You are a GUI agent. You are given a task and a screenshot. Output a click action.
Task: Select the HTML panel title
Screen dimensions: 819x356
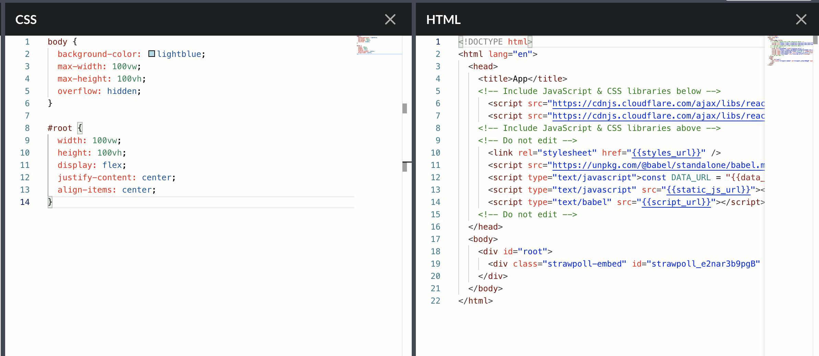[443, 20]
